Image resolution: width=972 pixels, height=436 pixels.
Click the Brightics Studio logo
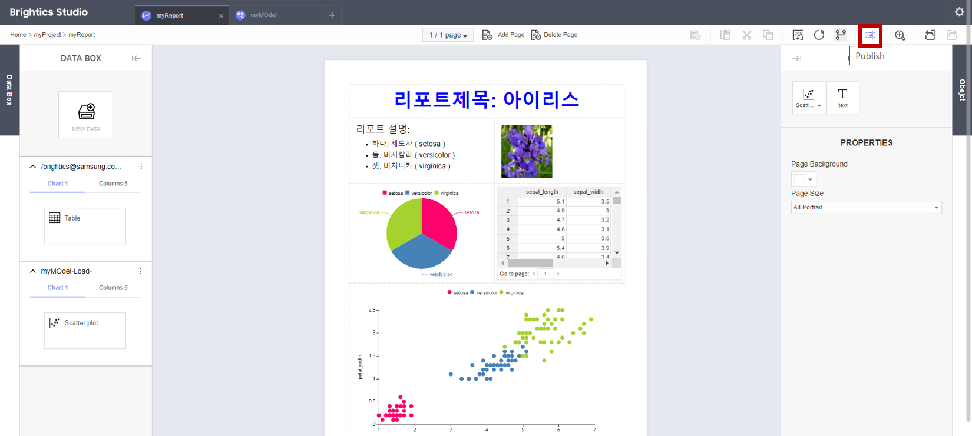(x=49, y=12)
